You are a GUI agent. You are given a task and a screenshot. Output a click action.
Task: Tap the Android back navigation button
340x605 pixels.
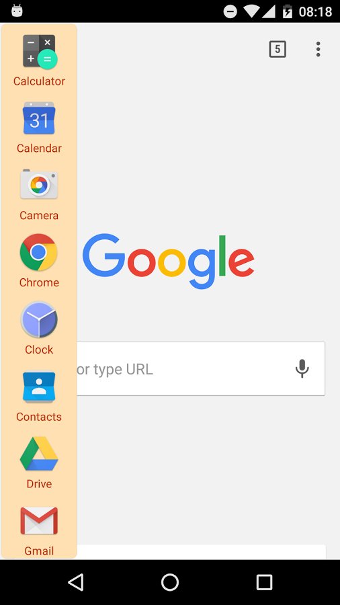(x=75, y=582)
